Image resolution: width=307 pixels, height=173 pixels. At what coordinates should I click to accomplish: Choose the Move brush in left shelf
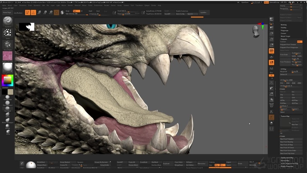[x=8, y=114]
